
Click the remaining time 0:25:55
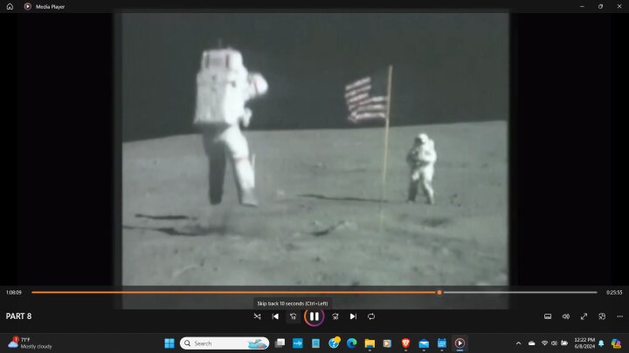[614, 293]
